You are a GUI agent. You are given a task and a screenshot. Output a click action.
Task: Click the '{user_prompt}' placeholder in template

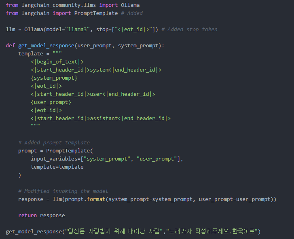click(x=51, y=102)
